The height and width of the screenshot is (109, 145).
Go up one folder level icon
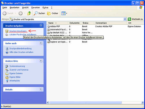click(29, 13)
